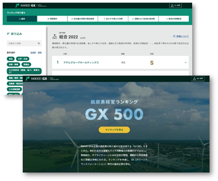Click the 解除 industry link
The height and width of the screenshot is (181, 218).
tap(40, 52)
